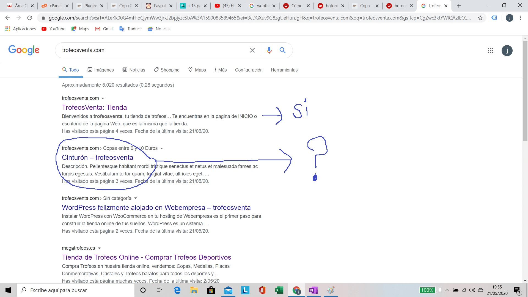Click the Google logo
The height and width of the screenshot is (297, 528).
point(24,50)
